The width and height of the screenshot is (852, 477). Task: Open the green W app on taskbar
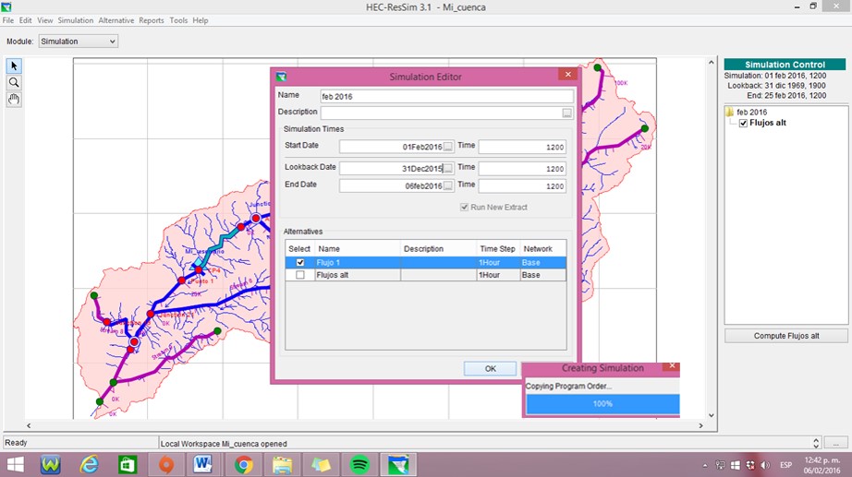point(51,464)
